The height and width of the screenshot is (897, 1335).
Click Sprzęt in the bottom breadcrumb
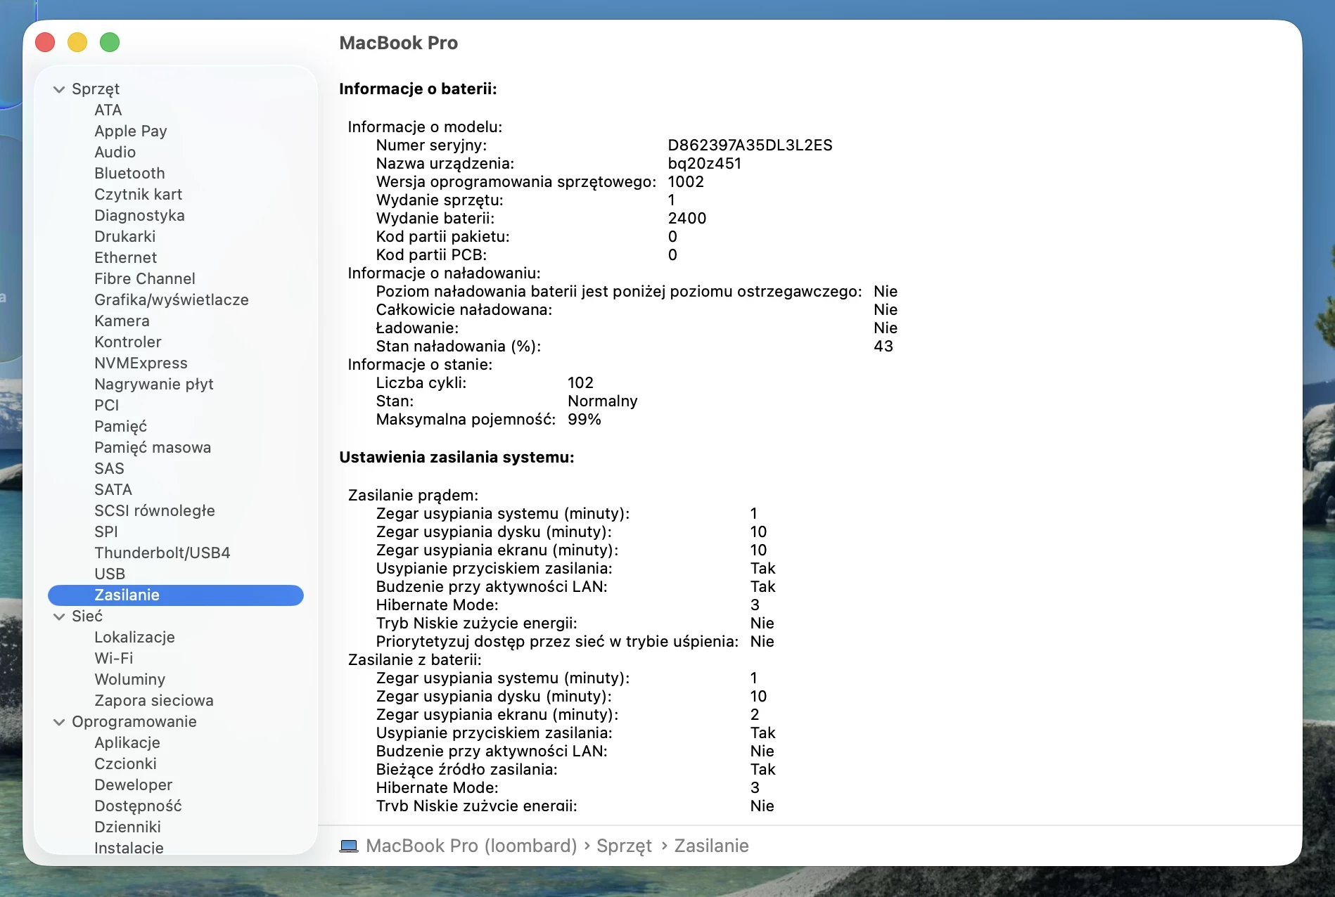[x=623, y=846]
